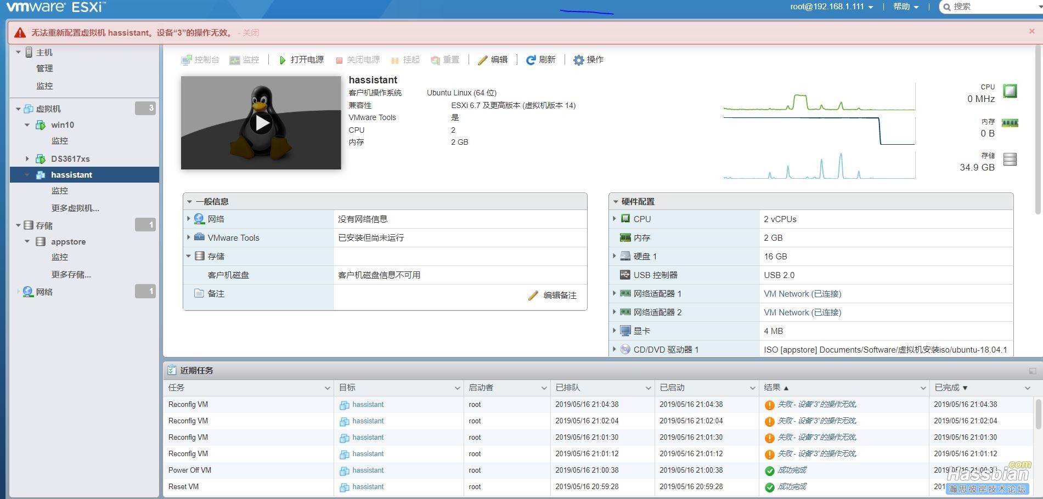Screen dimensions: 1043x499
Task: Expand the DS3617xs tree node
Action: click(x=27, y=158)
